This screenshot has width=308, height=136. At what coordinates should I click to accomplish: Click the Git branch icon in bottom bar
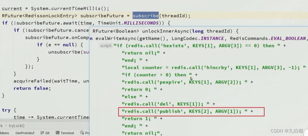42,133
